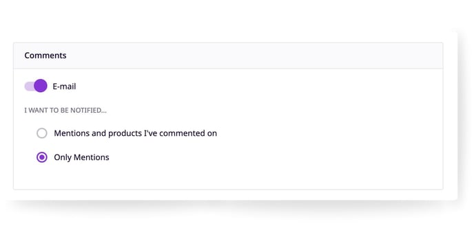Click the "Only Mentions" option label

point(81,157)
